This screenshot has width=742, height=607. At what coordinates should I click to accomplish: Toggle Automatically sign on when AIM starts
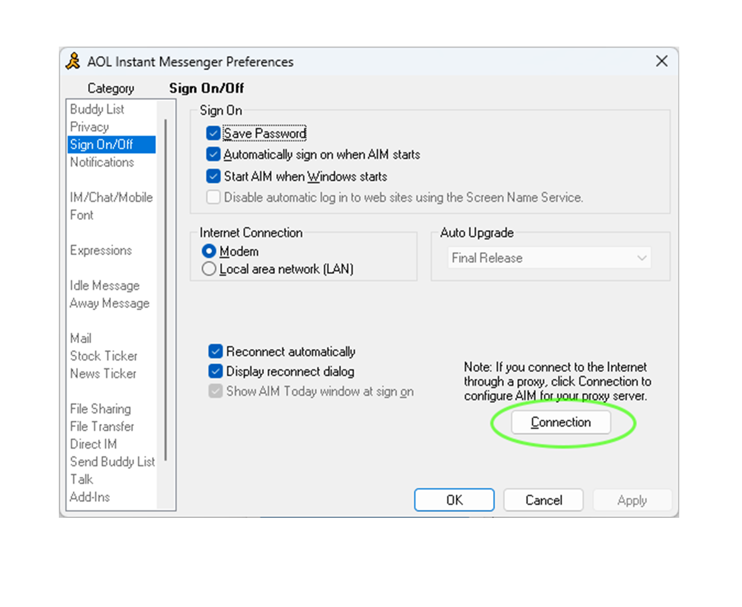point(213,154)
